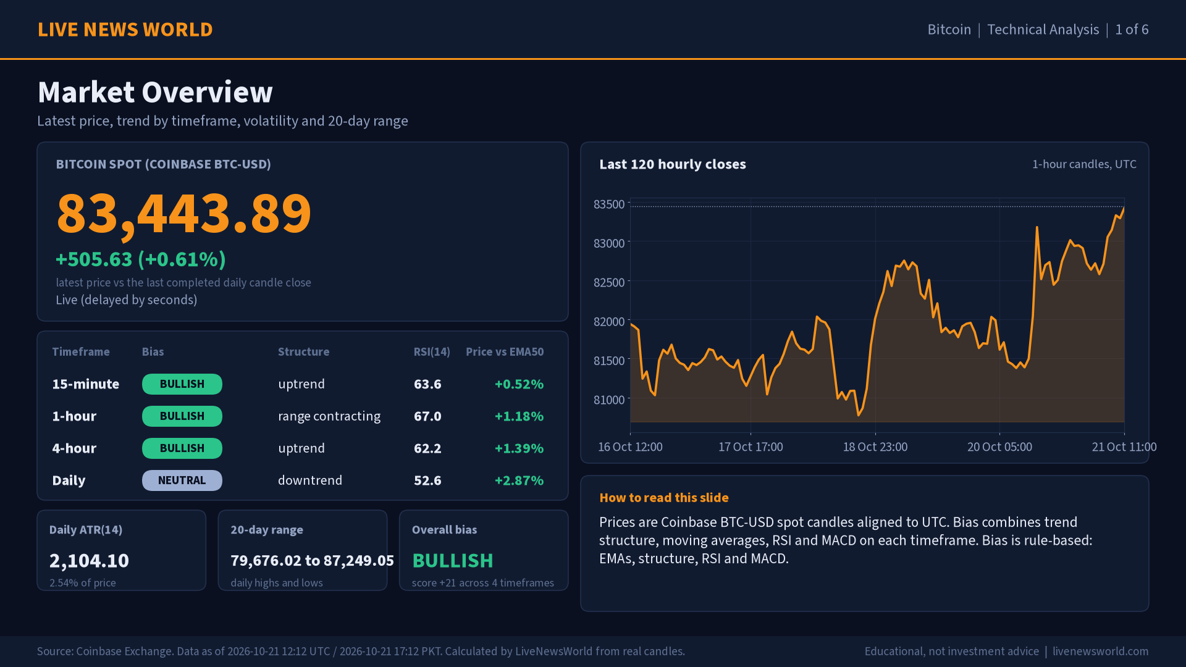Click 'range contracting' structure cell
1186x667 pixels.
[x=329, y=416]
